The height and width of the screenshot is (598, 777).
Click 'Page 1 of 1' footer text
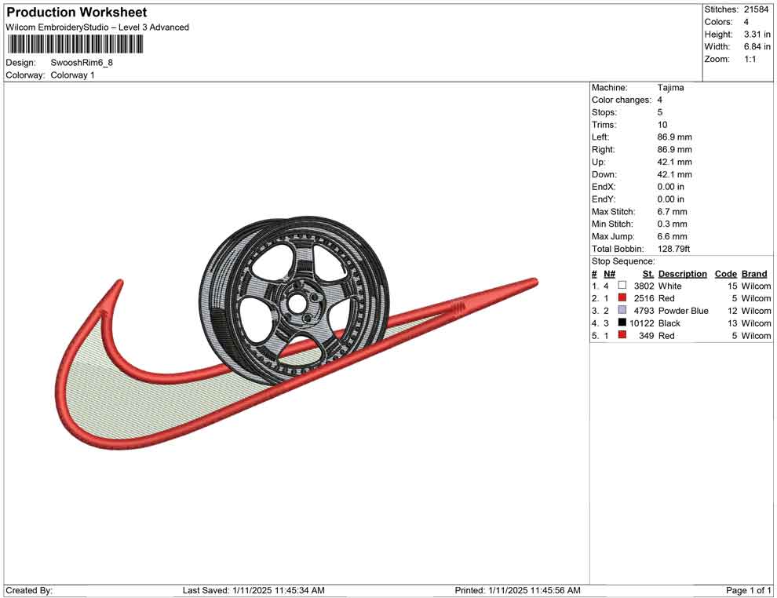748,590
